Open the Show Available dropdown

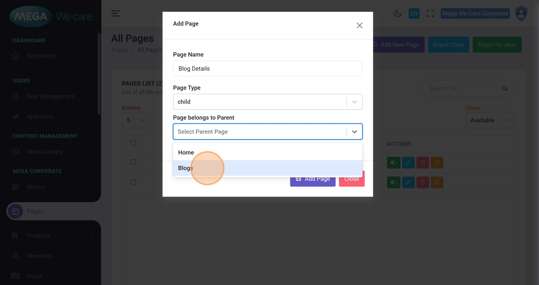click(490, 120)
